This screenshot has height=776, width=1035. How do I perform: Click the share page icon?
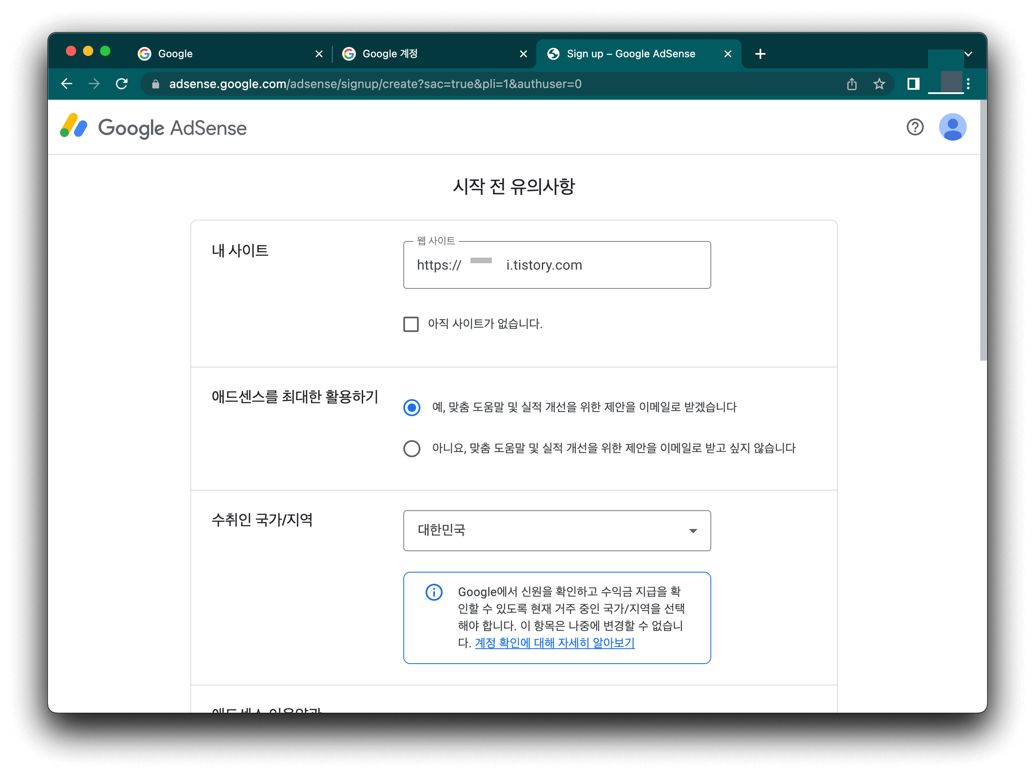852,84
